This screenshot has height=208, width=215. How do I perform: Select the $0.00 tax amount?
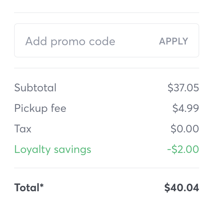point(184,129)
